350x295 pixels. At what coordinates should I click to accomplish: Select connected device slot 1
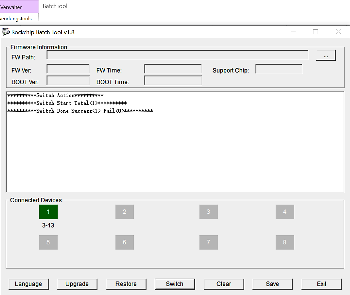[x=48, y=212]
